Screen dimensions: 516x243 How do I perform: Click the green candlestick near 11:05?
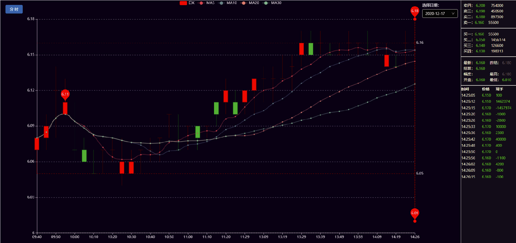pos(198,132)
